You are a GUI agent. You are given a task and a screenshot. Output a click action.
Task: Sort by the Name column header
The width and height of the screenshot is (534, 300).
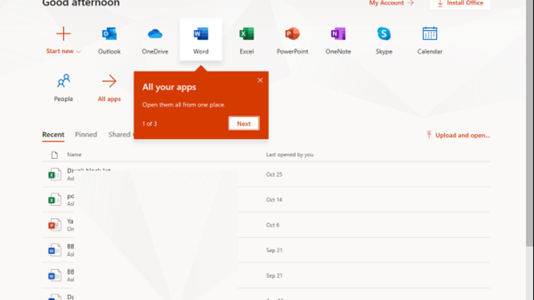coord(74,155)
